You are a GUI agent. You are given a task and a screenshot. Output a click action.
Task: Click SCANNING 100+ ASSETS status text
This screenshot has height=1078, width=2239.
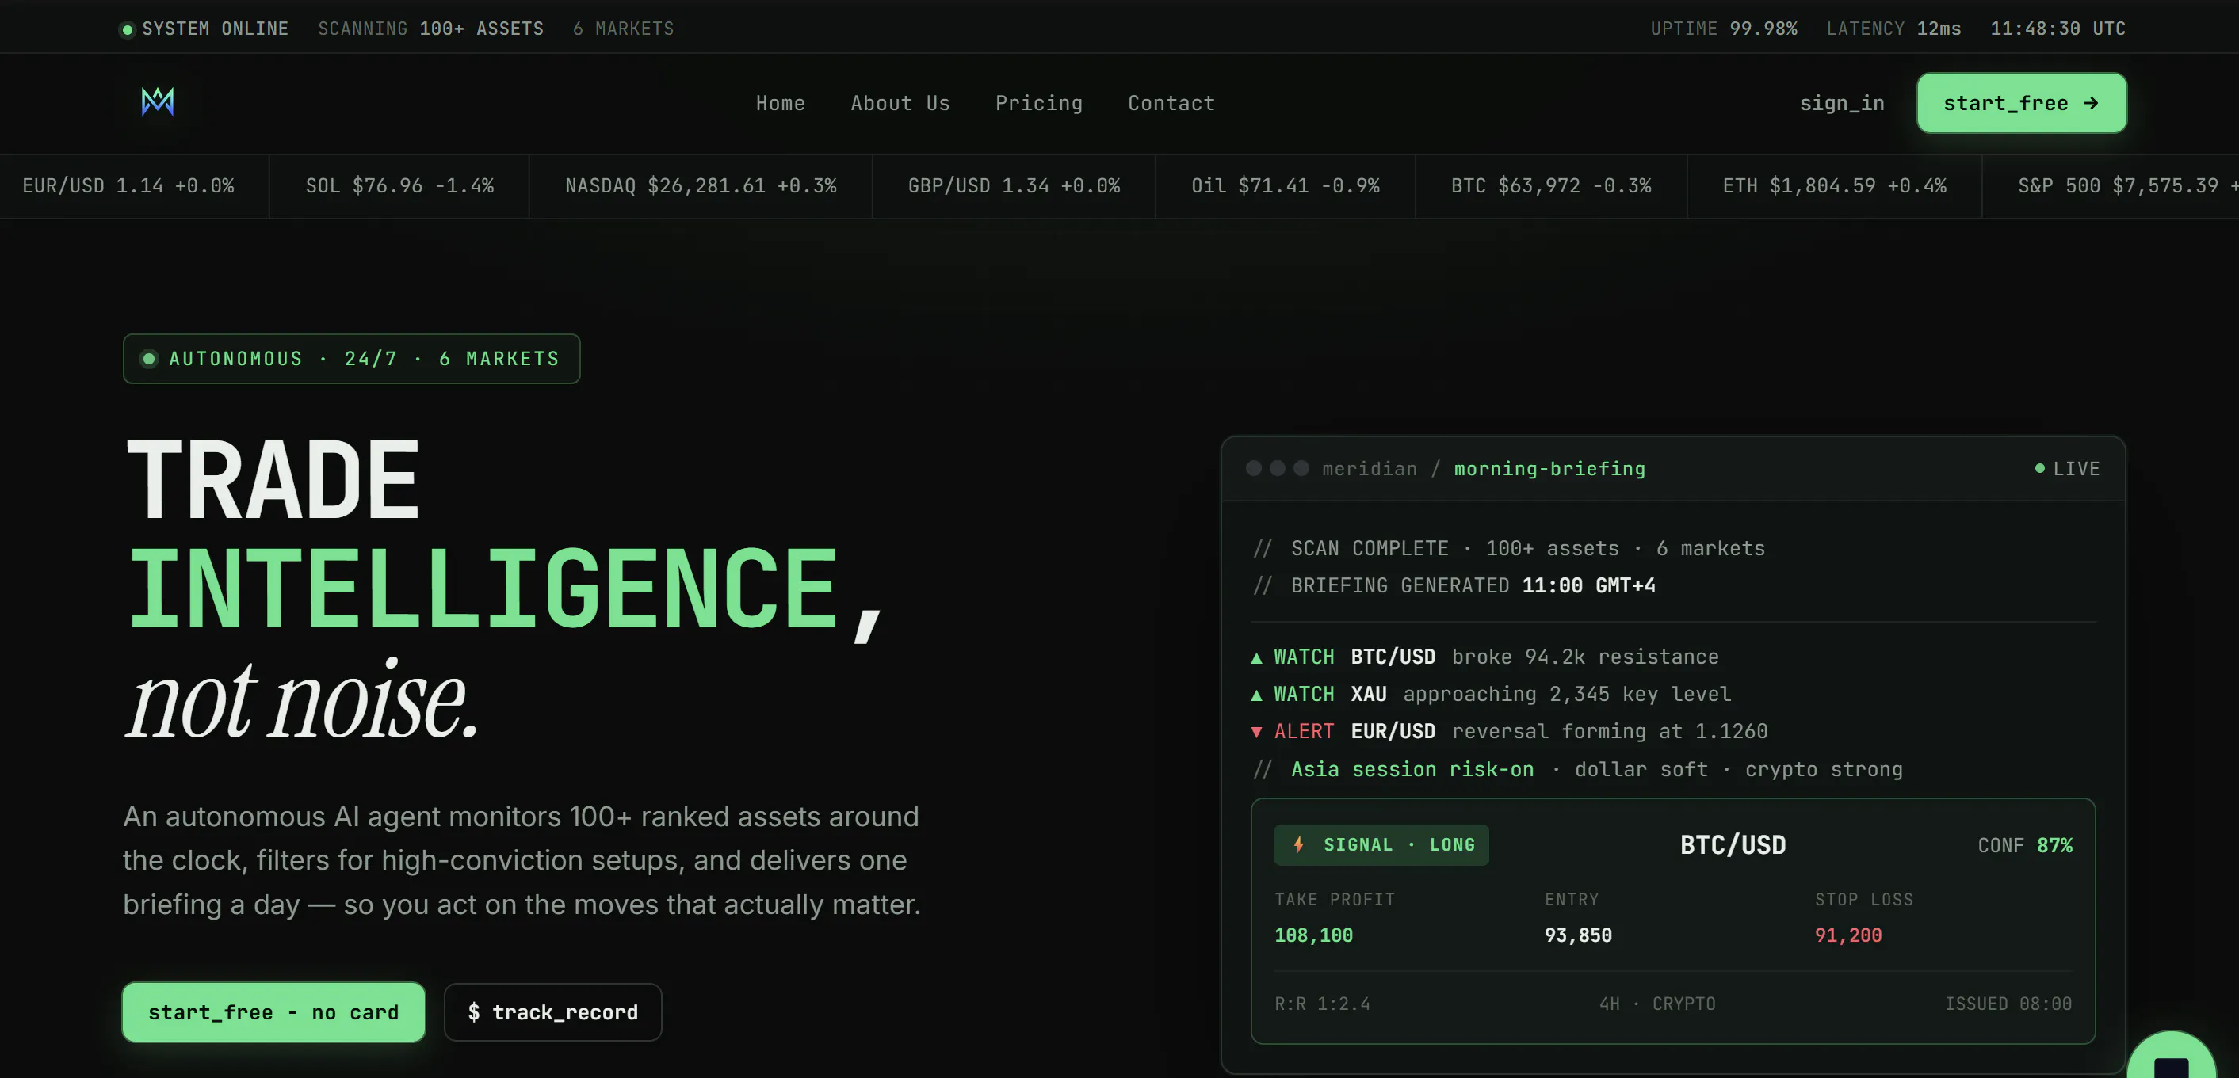click(430, 29)
